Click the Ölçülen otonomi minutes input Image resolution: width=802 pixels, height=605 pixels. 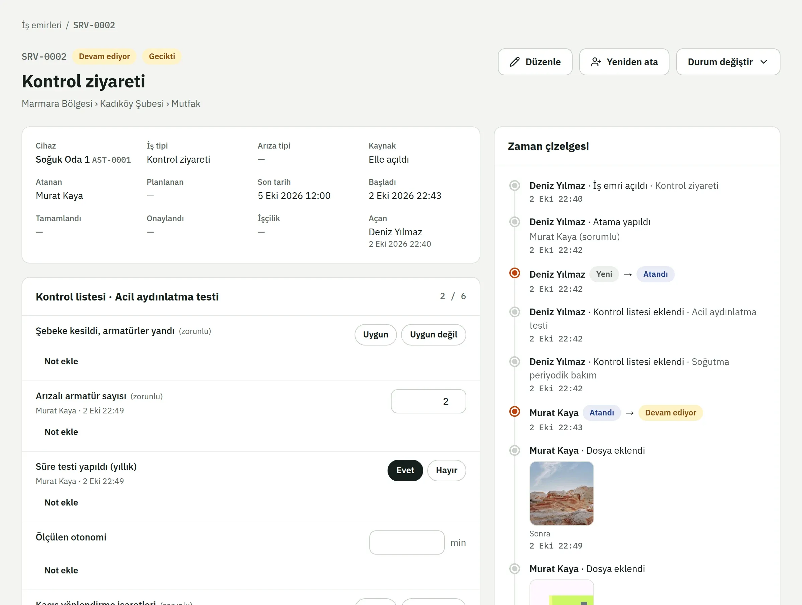pos(407,542)
